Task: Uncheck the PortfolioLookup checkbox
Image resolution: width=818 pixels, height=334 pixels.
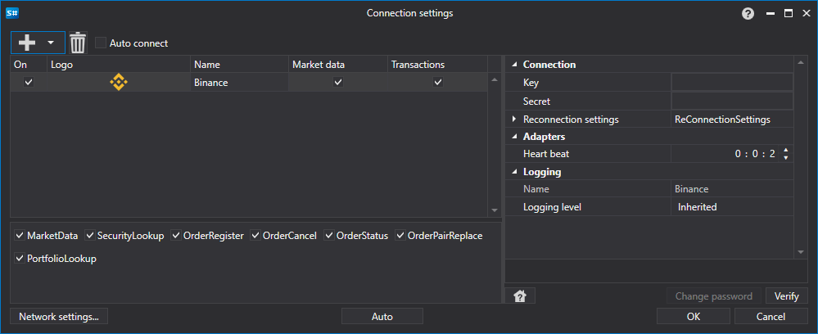Action: (20, 259)
